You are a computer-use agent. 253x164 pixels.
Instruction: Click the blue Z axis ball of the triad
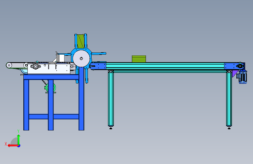[x=19, y=146]
